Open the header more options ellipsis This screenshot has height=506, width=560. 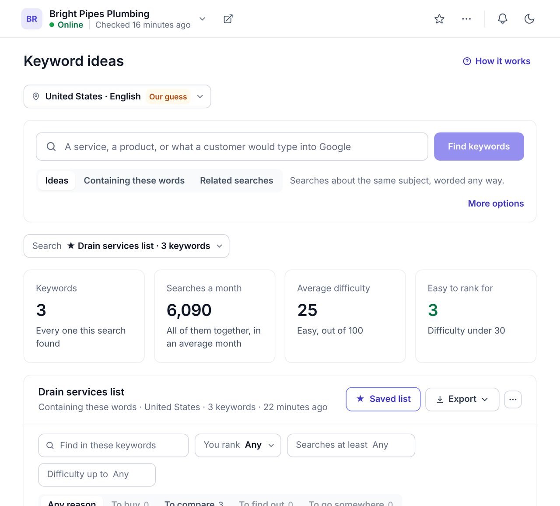tap(466, 19)
